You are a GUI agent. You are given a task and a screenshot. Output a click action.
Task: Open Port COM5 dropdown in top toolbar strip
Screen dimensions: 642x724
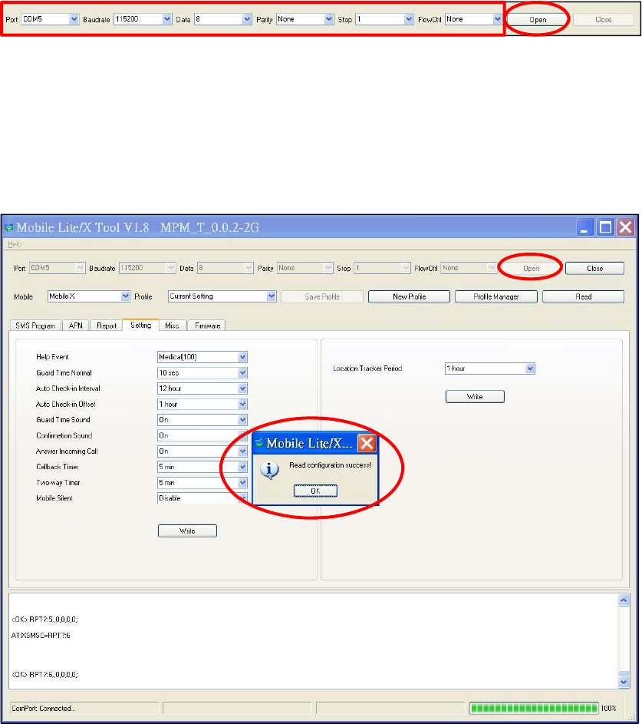click(51, 19)
